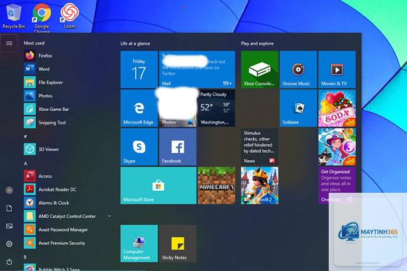Open Firefox from Most used list
Viewport: 407px width, 271px height.
point(68,56)
